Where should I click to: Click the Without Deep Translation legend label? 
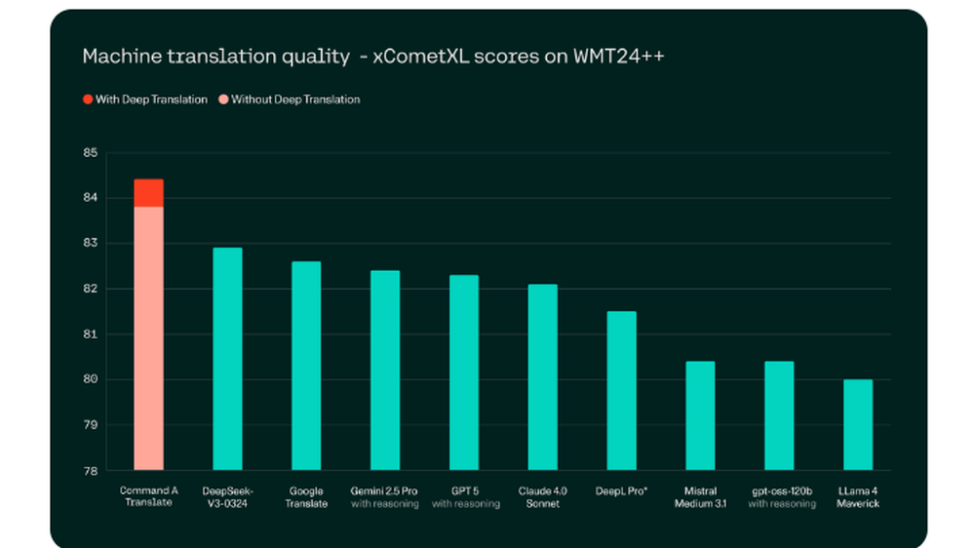pyautogui.click(x=295, y=99)
